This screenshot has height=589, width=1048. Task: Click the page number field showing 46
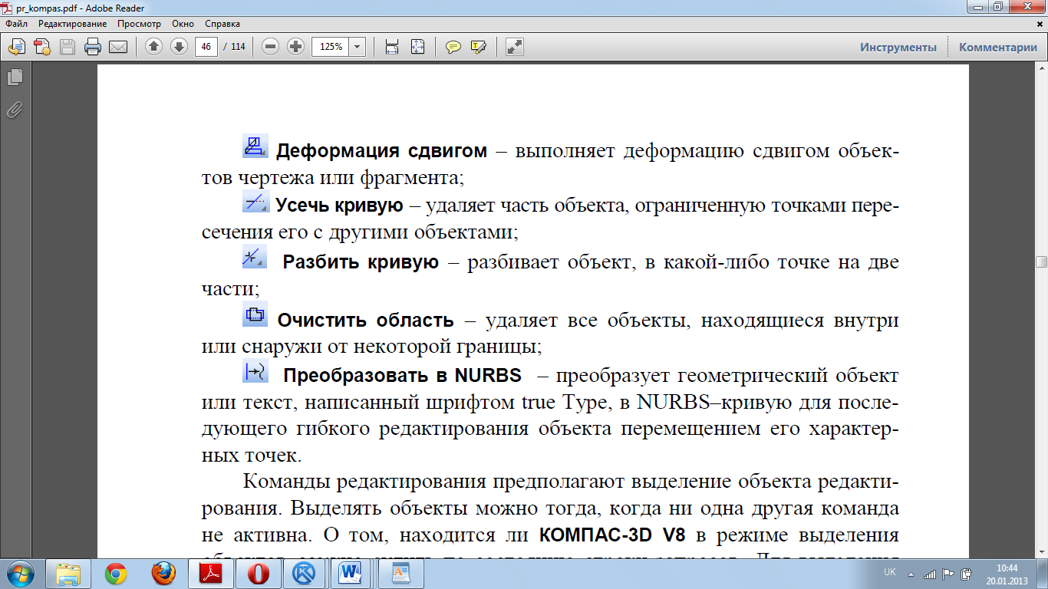(206, 47)
